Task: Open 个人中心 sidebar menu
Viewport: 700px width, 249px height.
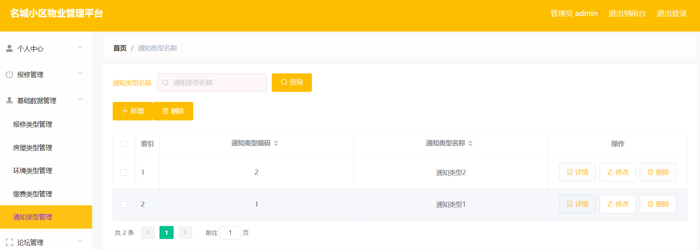Action: click(46, 49)
